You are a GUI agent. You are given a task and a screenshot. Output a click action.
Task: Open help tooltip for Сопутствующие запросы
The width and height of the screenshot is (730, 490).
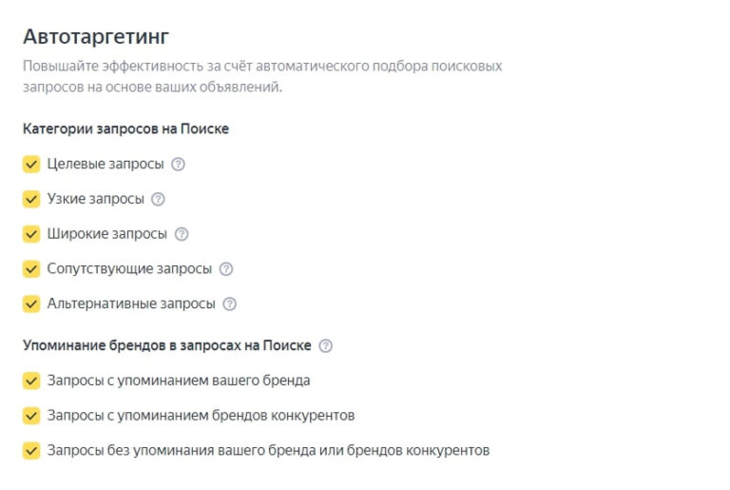[225, 268]
